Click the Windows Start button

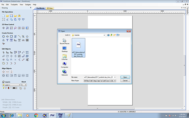(x=3, y=115)
